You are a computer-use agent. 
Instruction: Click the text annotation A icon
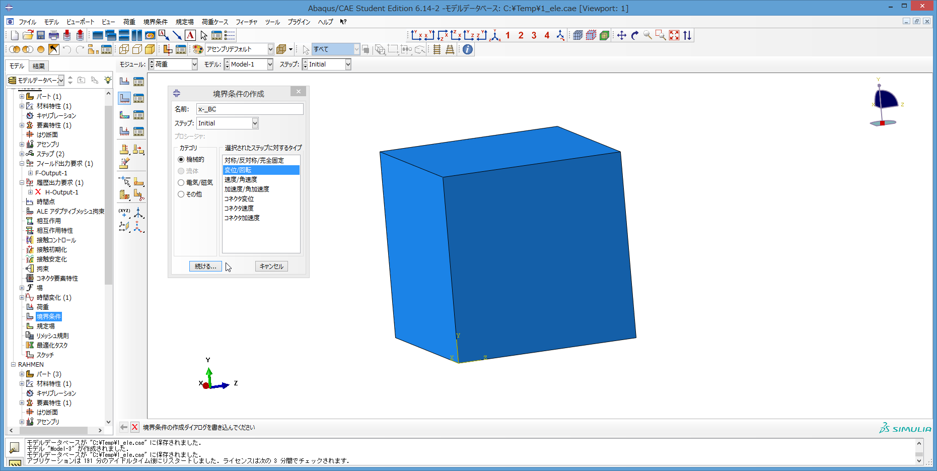pos(190,35)
